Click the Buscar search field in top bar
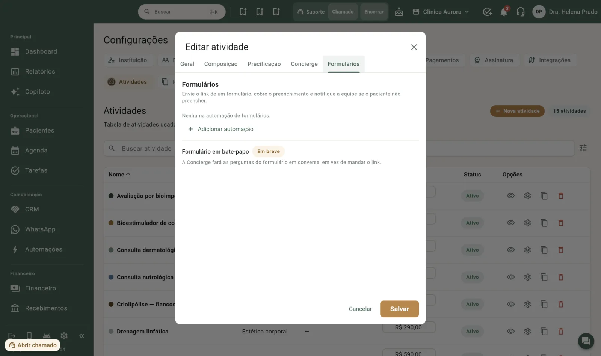Screen dimensions: 601x356 [x=182, y=12]
